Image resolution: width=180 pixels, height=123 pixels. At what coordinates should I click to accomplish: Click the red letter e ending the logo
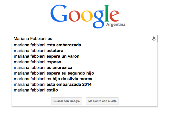[114, 16]
